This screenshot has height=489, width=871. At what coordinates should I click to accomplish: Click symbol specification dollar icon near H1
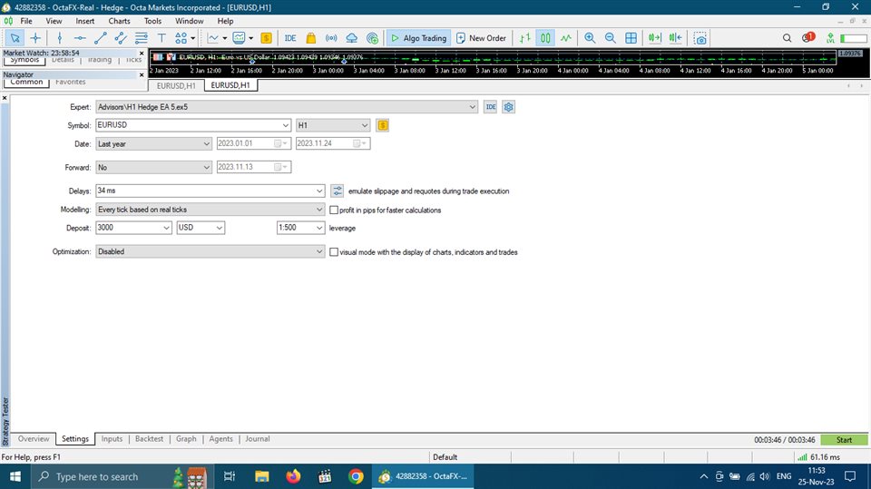[383, 125]
